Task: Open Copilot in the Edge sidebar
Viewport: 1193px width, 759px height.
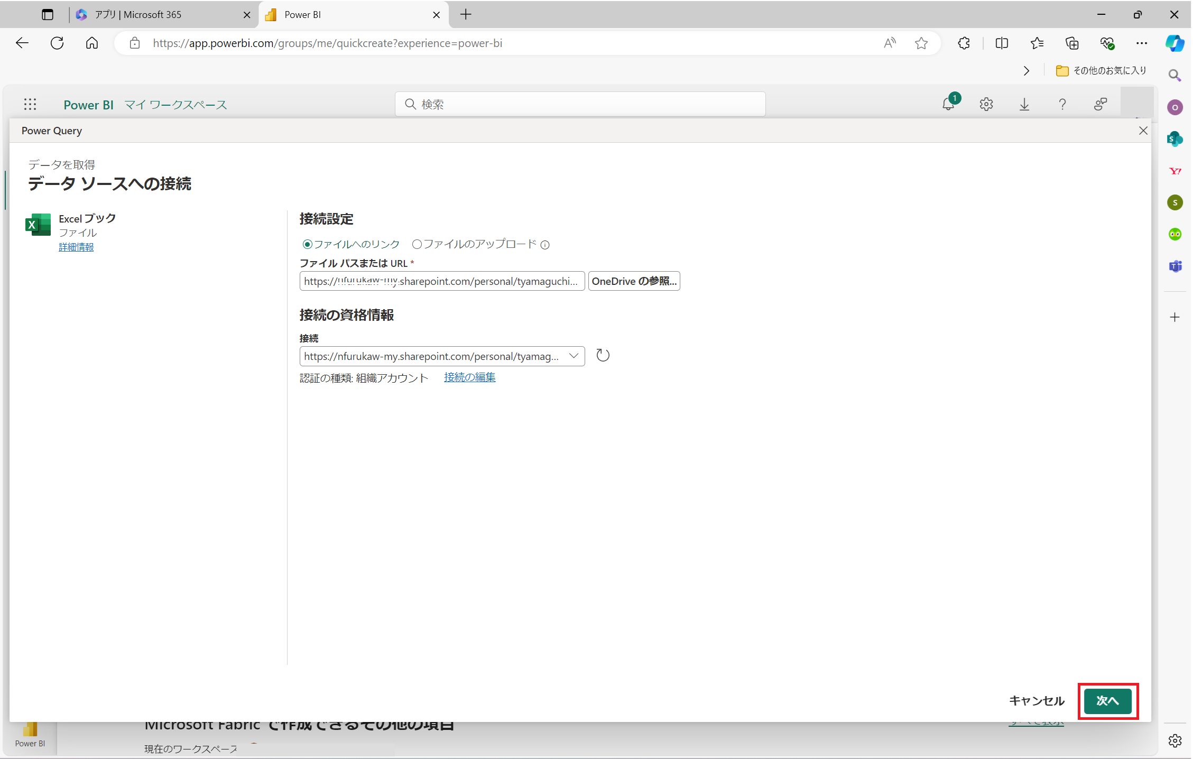Action: pos(1174,43)
